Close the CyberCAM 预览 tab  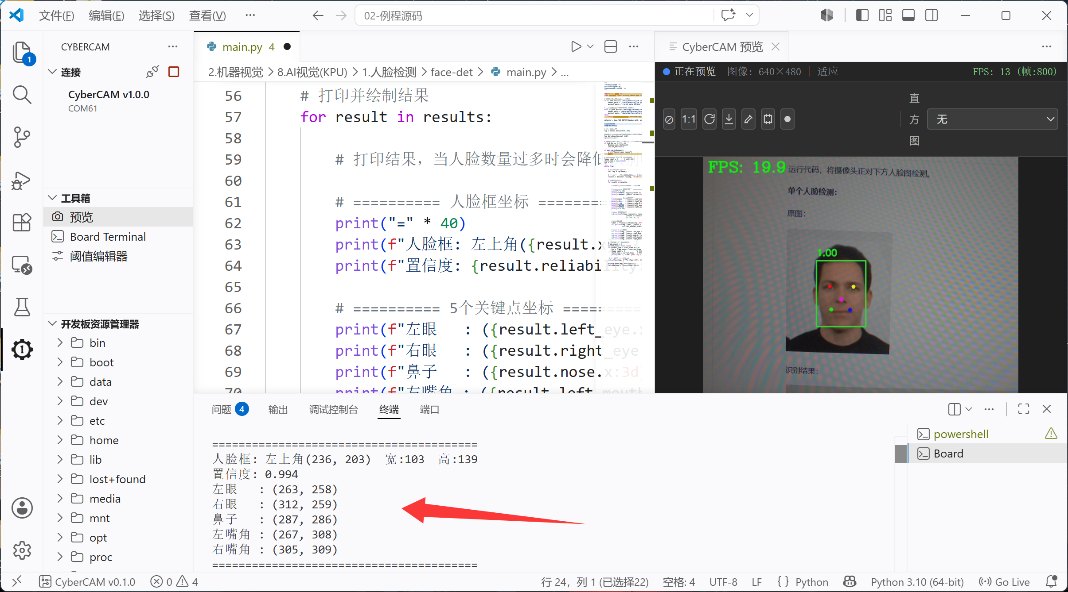pyautogui.click(x=776, y=46)
